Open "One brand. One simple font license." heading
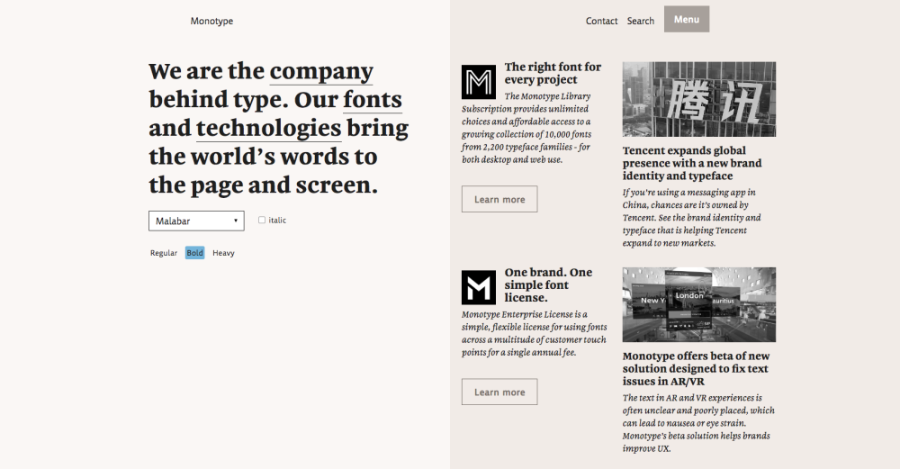The width and height of the screenshot is (900, 469). coord(548,284)
